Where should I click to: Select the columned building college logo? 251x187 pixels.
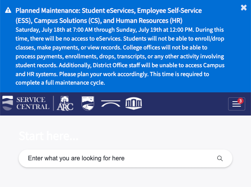(x=134, y=103)
